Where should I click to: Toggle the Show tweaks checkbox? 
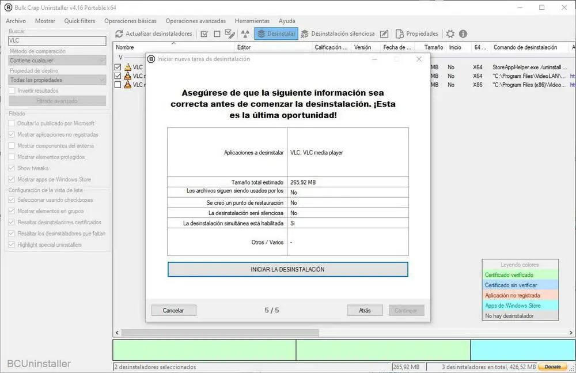(12, 168)
